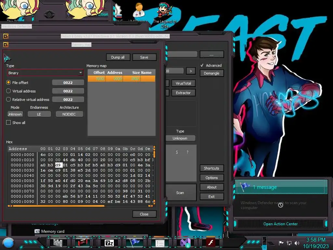Click the browse '...' button

coord(211,54)
